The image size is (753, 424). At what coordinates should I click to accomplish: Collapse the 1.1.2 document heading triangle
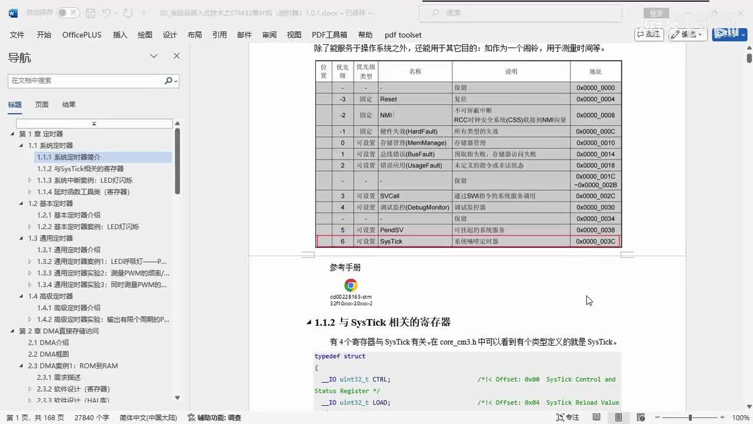tap(309, 323)
